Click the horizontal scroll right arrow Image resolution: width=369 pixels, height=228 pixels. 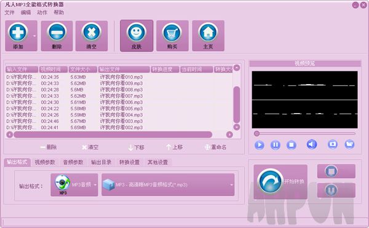[x=229, y=135]
